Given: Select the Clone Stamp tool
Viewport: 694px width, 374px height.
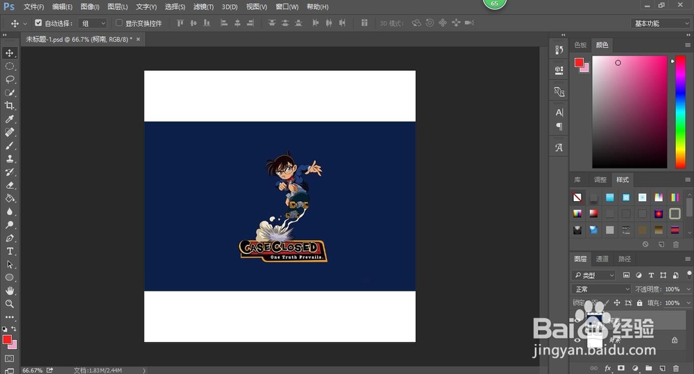Looking at the screenshot, I should 9,159.
